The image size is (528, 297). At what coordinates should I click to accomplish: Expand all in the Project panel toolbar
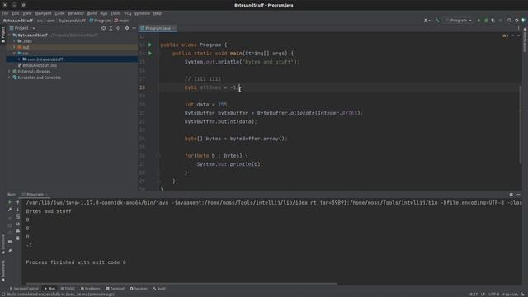[x=111, y=28]
